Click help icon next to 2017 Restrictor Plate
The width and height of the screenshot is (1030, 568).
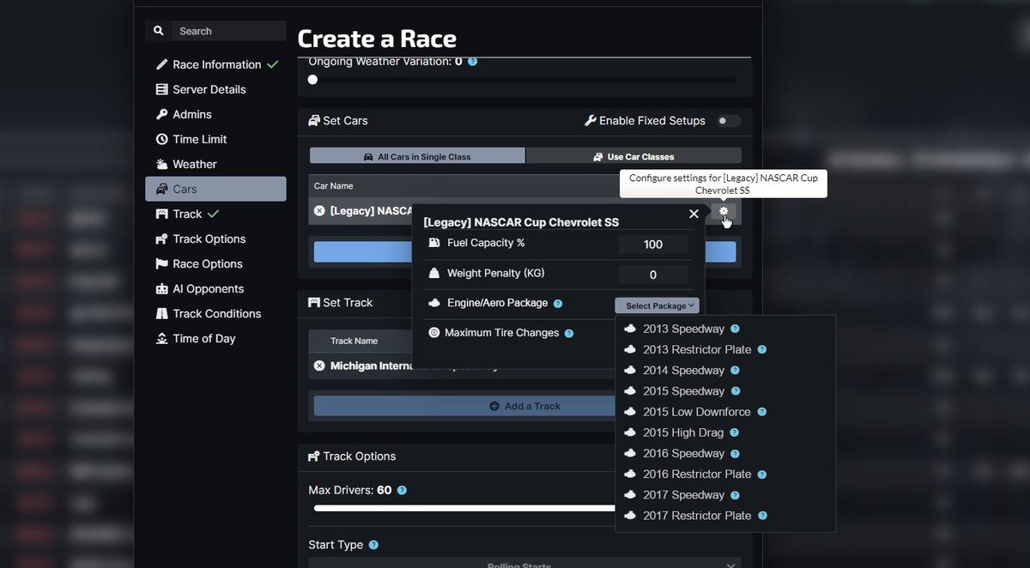pyautogui.click(x=762, y=516)
